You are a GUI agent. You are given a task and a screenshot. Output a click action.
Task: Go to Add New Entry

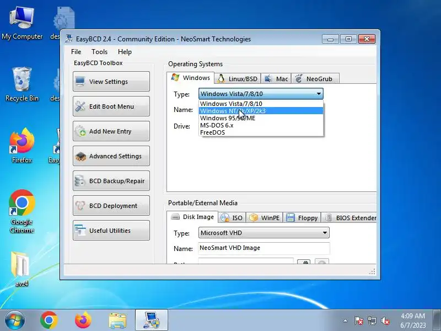(x=111, y=131)
